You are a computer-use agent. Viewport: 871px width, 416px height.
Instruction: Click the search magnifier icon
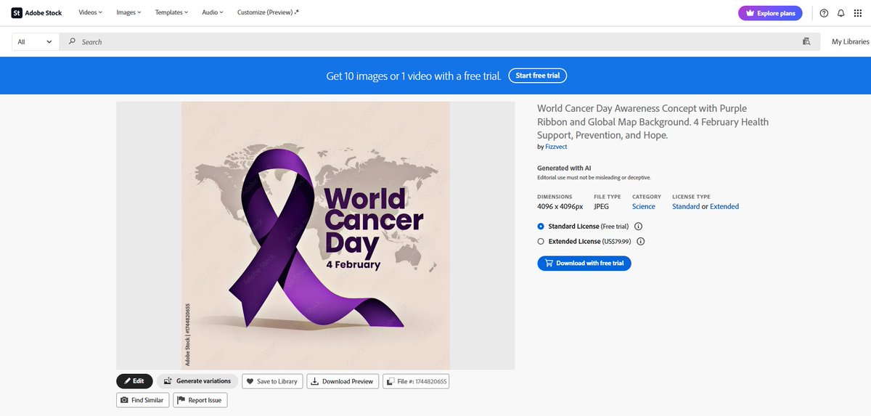pos(72,41)
